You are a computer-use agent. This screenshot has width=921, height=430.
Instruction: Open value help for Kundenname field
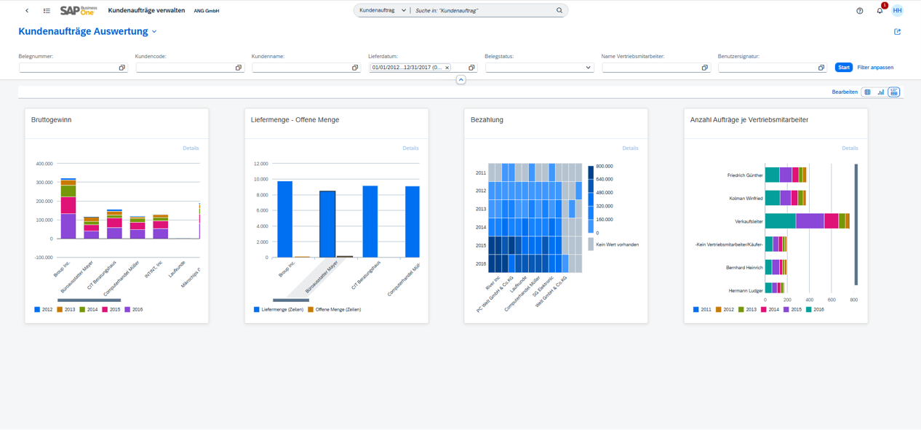(355, 68)
